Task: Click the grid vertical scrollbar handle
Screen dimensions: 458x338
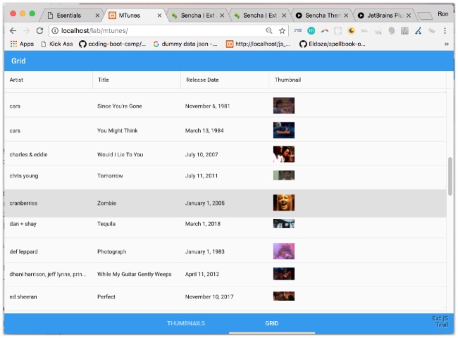Action: (x=450, y=176)
